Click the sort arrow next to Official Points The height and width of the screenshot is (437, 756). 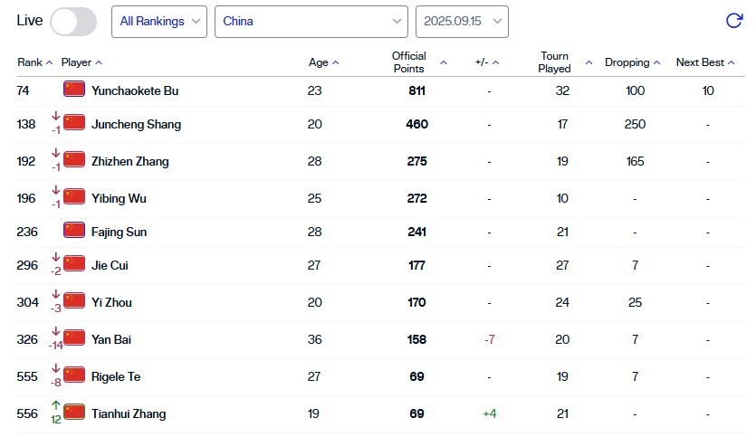[x=444, y=62]
